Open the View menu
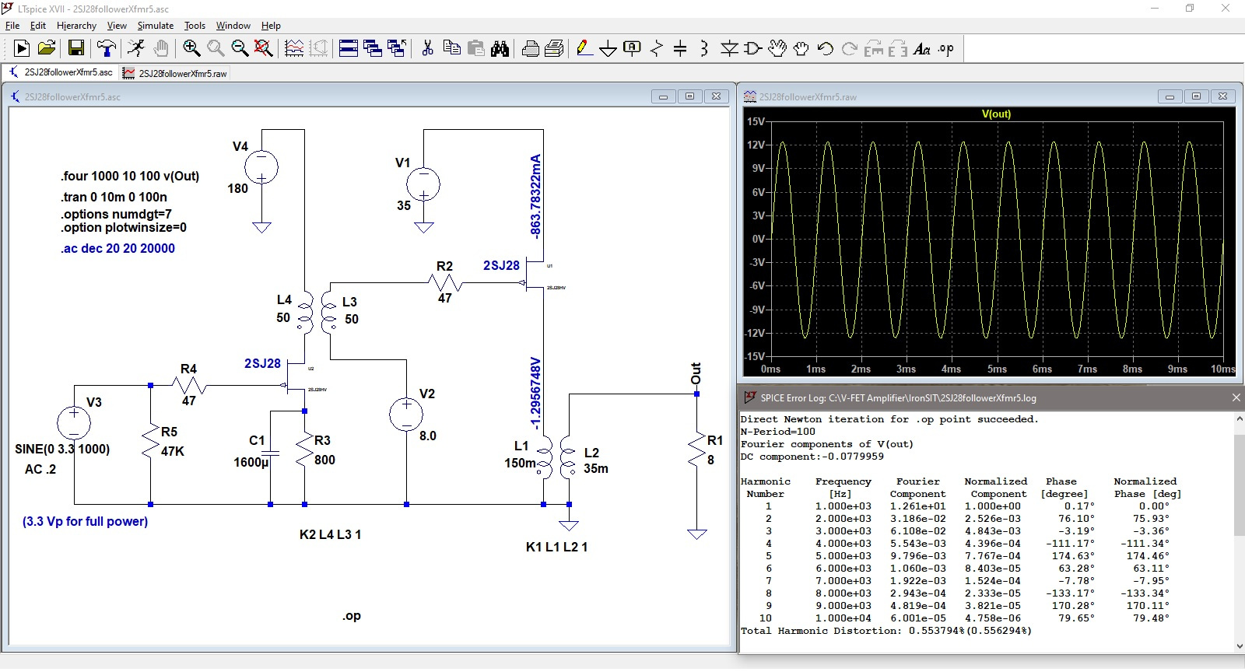Image resolution: width=1245 pixels, height=672 pixels. [117, 26]
